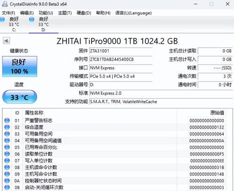Select the 控制器忙状态时间 attribute name

click(43, 181)
